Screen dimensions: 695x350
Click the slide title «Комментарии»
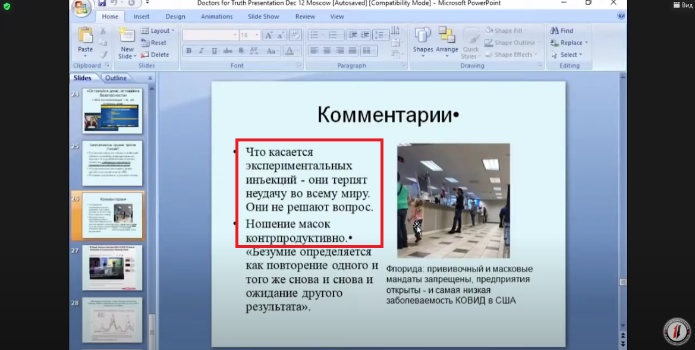(x=388, y=115)
